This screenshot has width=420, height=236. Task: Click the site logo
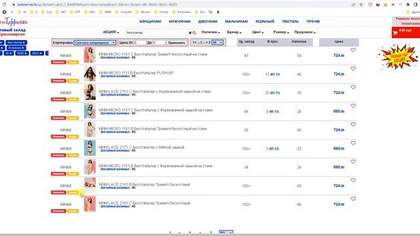pos(13,22)
